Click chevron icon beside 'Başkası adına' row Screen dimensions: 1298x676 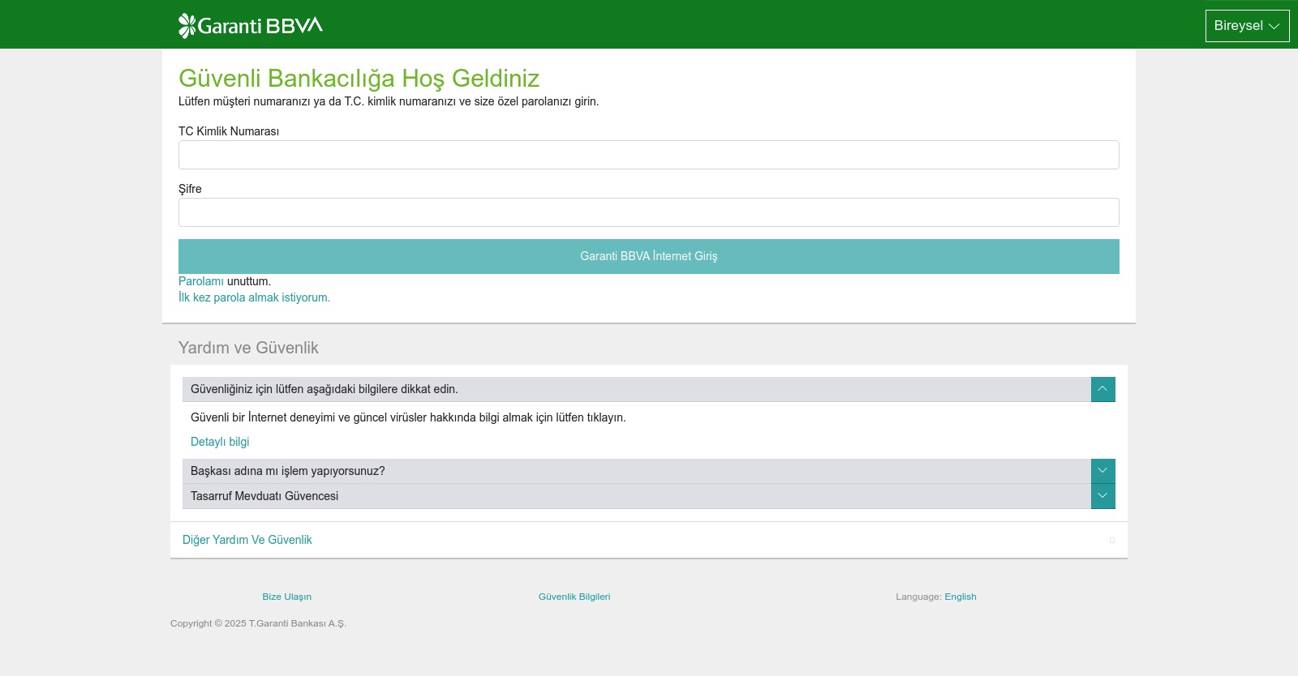pos(1102,471)
